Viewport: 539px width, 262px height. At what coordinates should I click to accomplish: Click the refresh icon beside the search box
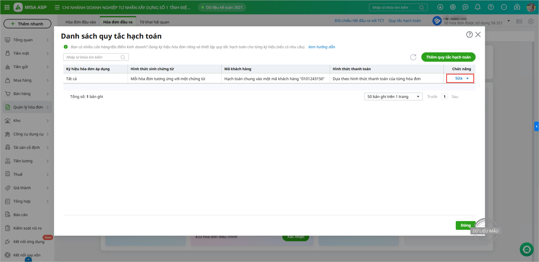click(x=413, y=57)
